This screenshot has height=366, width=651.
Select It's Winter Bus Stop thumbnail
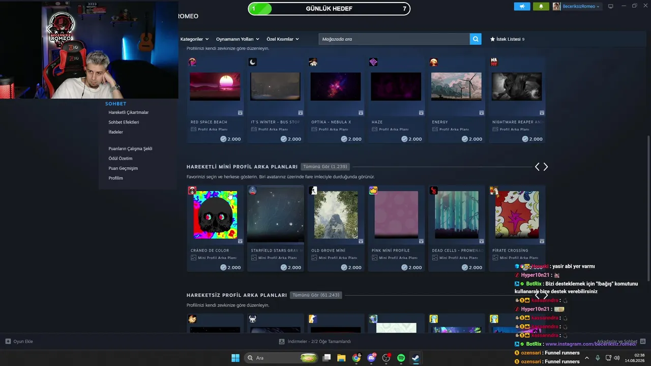tap(275, 86)
